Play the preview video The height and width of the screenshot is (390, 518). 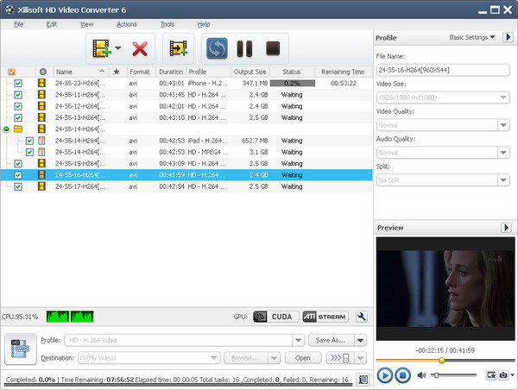pos(384,375)
